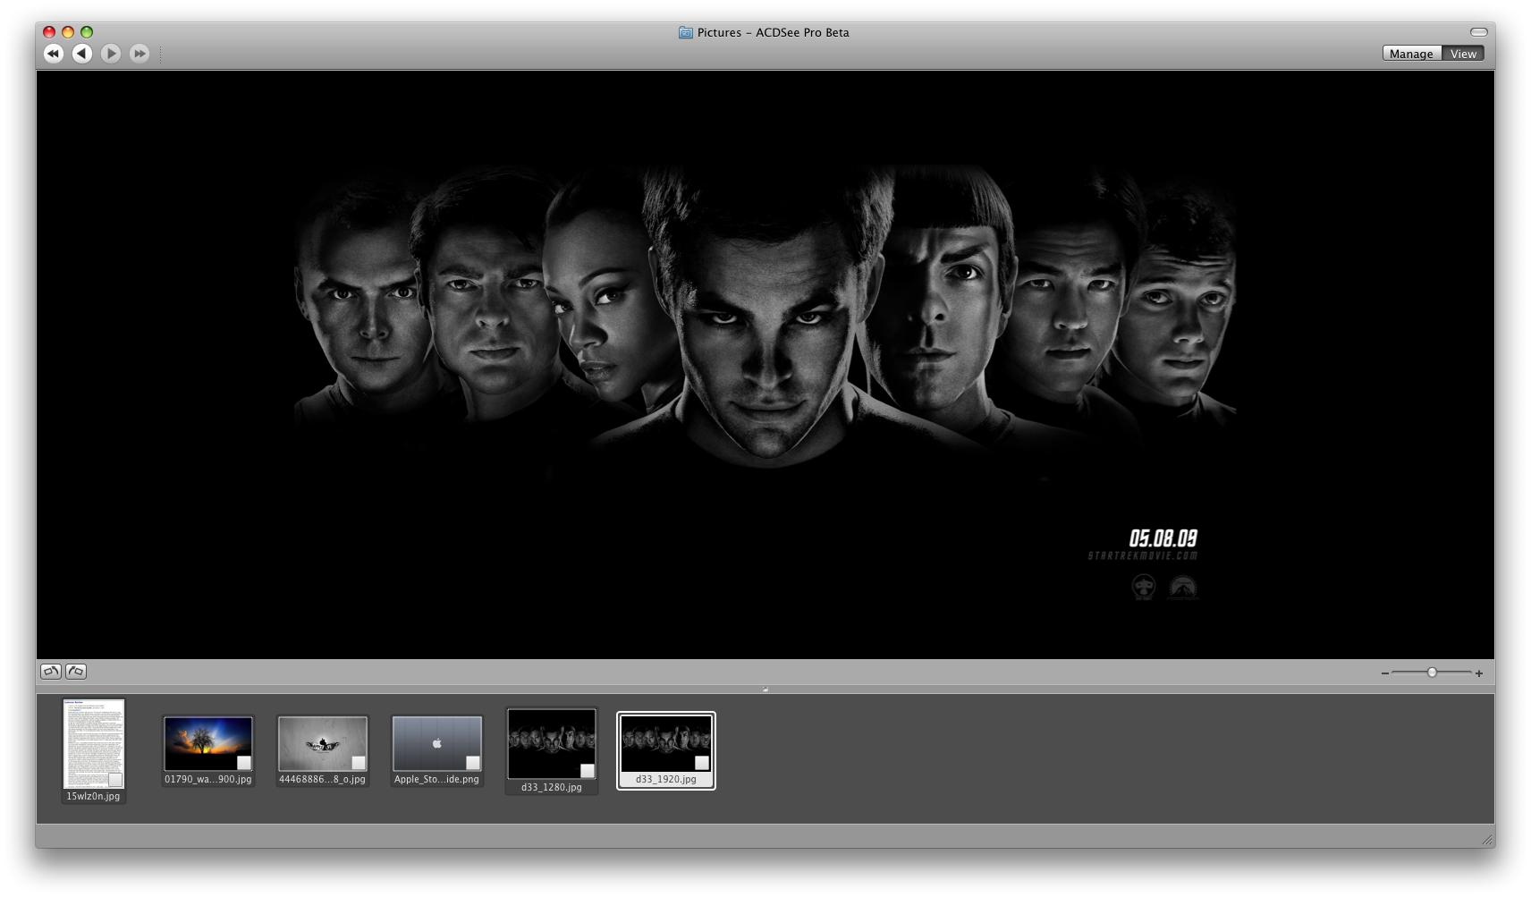Select the View mode tab
Viewport: 1531px width, 897px height.
(1463, 54)
